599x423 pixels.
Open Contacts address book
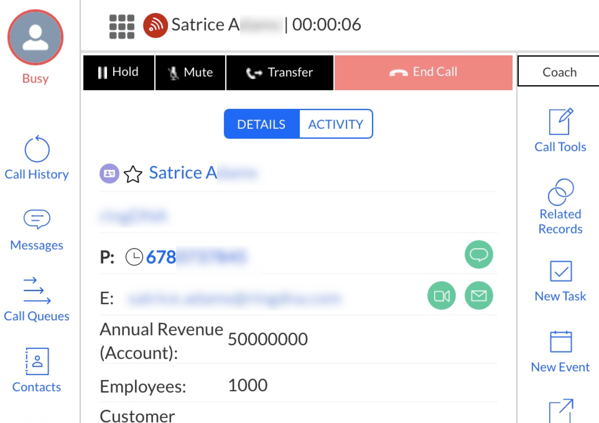tap(37, 370)
